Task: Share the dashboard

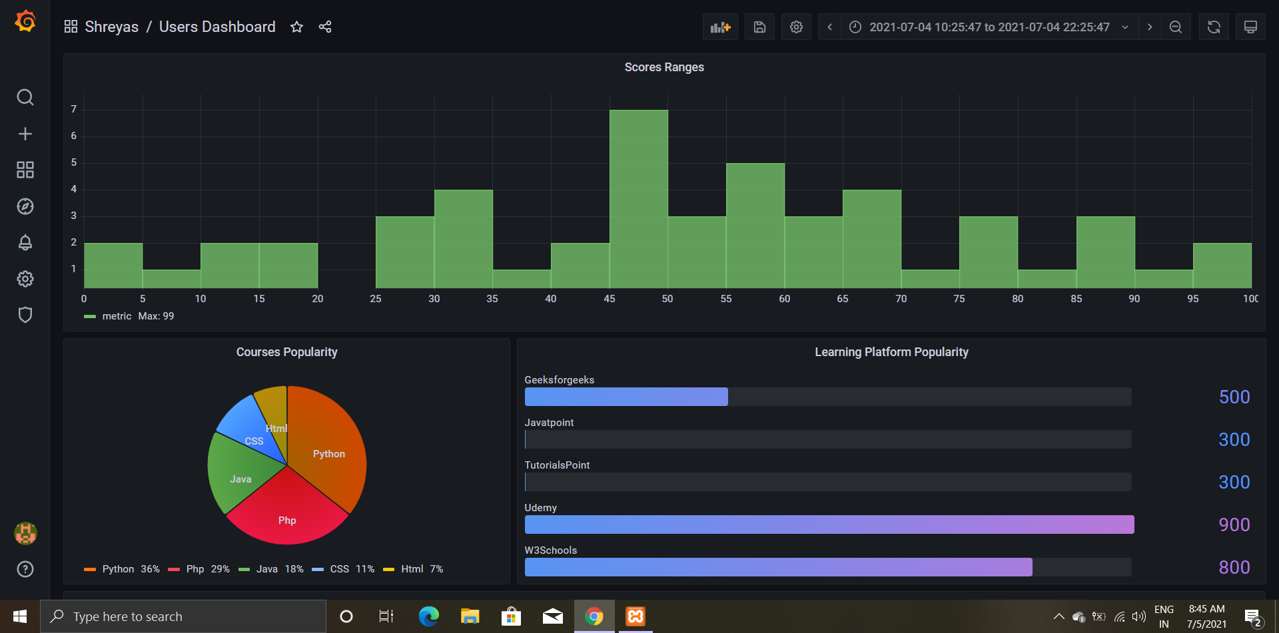Action: (324, 27)
